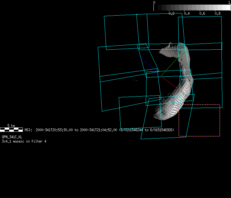Click the red axis line

[169, 83]
